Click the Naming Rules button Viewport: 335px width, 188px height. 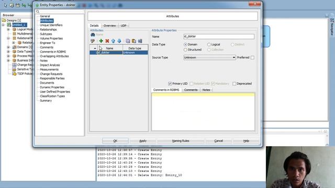pos(181,141)
